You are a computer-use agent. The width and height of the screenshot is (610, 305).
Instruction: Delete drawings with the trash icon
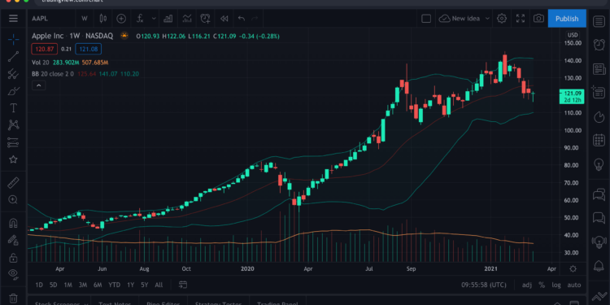13,298
